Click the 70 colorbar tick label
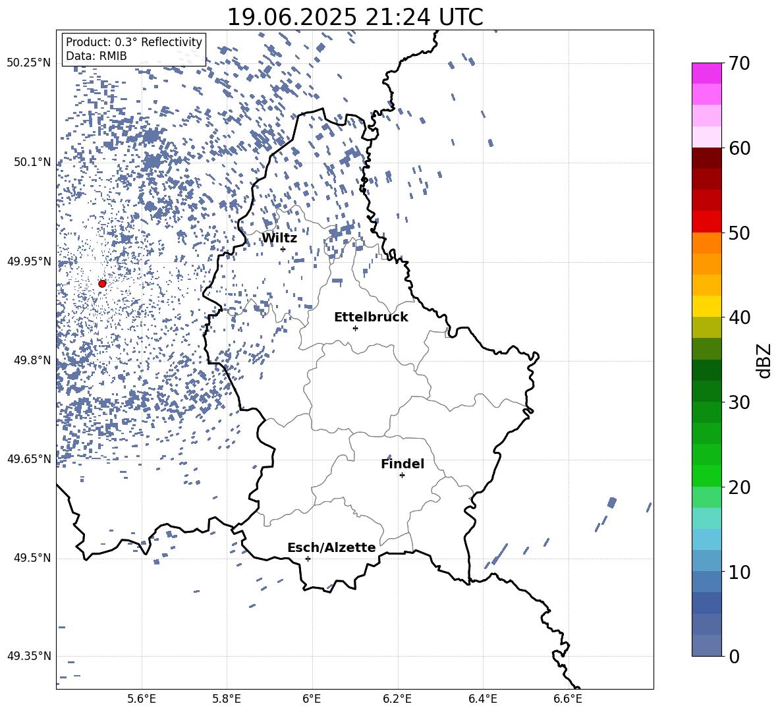Viewport: 780px width, 712px height. point(739,64)
